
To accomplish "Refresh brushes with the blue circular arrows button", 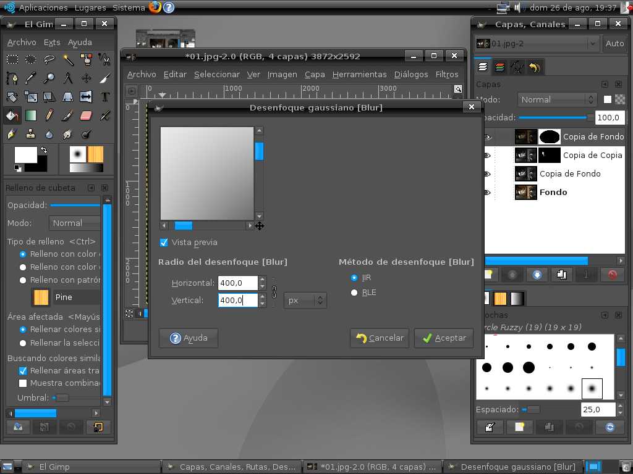I will [x=610, y=427].
